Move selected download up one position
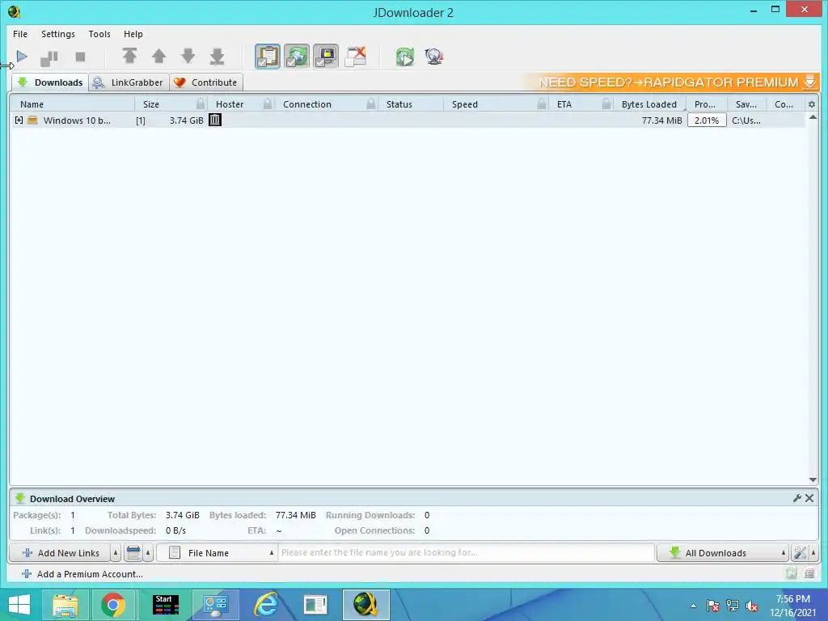This screenshot has width=828, height=621. click(x=159, y=56)
